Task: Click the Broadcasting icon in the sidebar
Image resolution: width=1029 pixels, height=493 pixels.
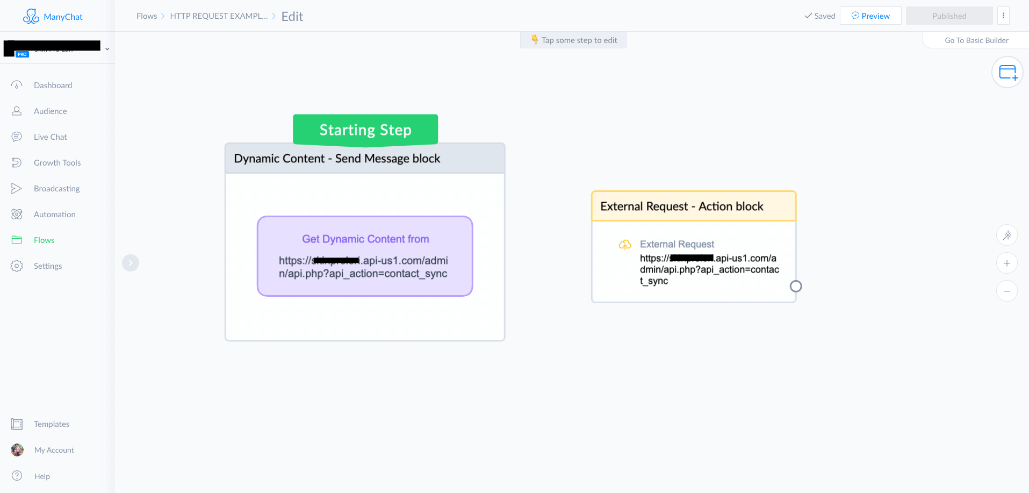Action: [x=17, y=188]
